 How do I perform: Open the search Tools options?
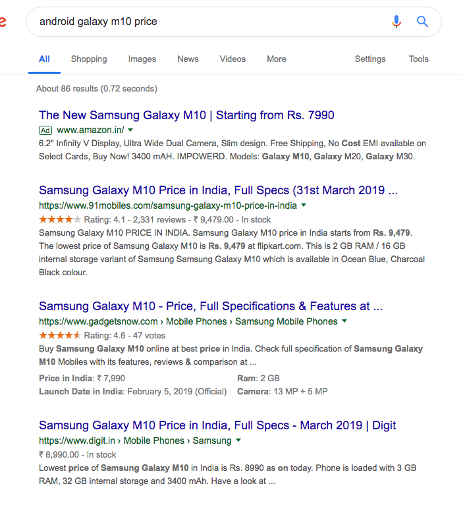[419, 59]
